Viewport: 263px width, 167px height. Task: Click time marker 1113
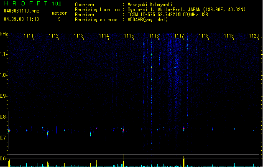click(79, 36)
